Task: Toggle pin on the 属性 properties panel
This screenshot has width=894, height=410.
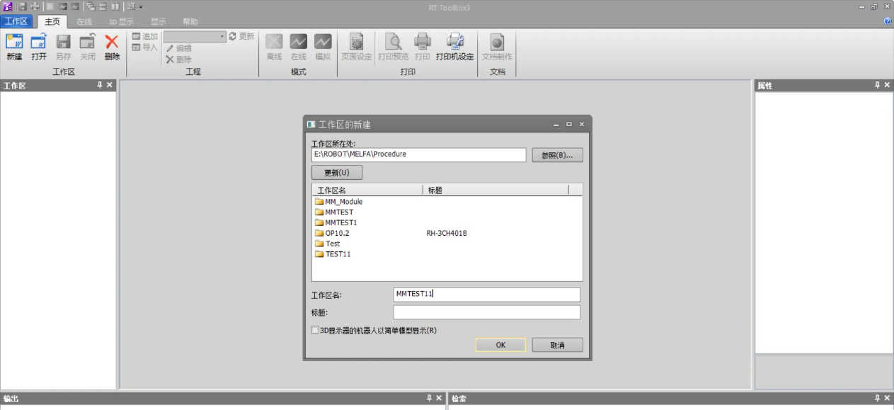Action: point(877,85)
